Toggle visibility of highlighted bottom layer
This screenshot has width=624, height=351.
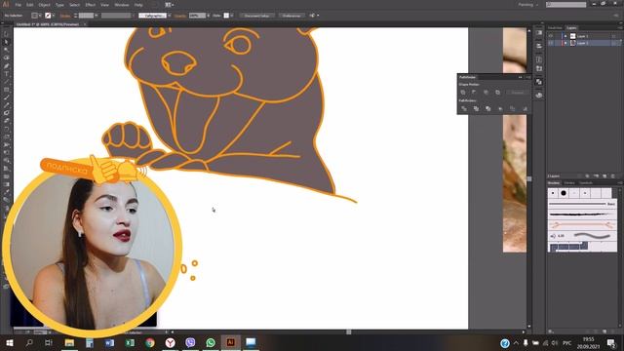pos(551,43)
